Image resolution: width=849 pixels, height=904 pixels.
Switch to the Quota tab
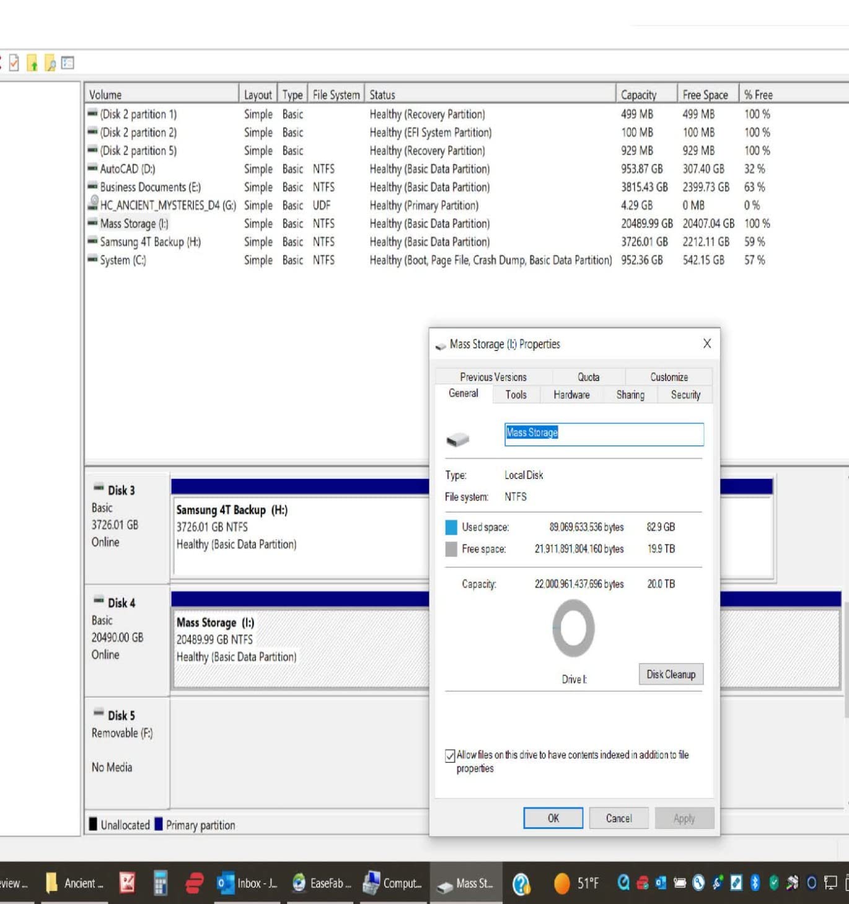click(588, 377)
